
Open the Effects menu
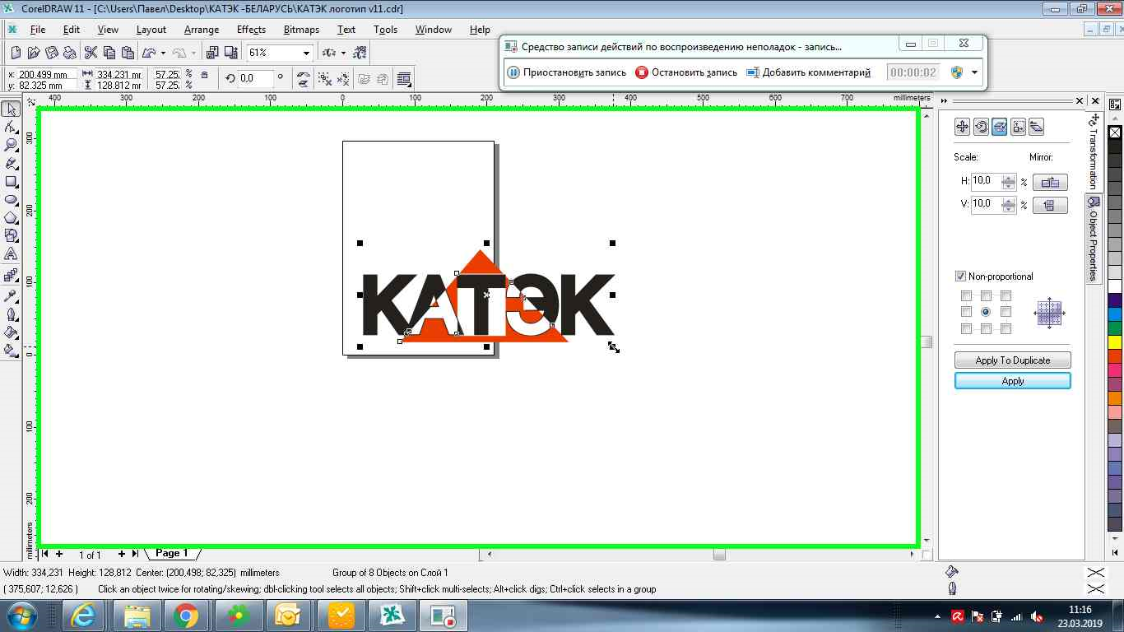[251, 30]
